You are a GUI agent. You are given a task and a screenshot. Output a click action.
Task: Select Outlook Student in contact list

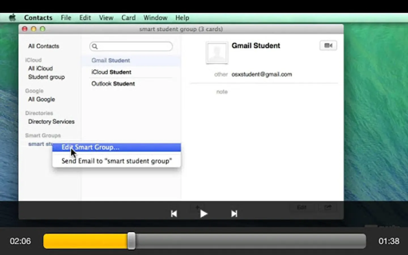point(131,84)
